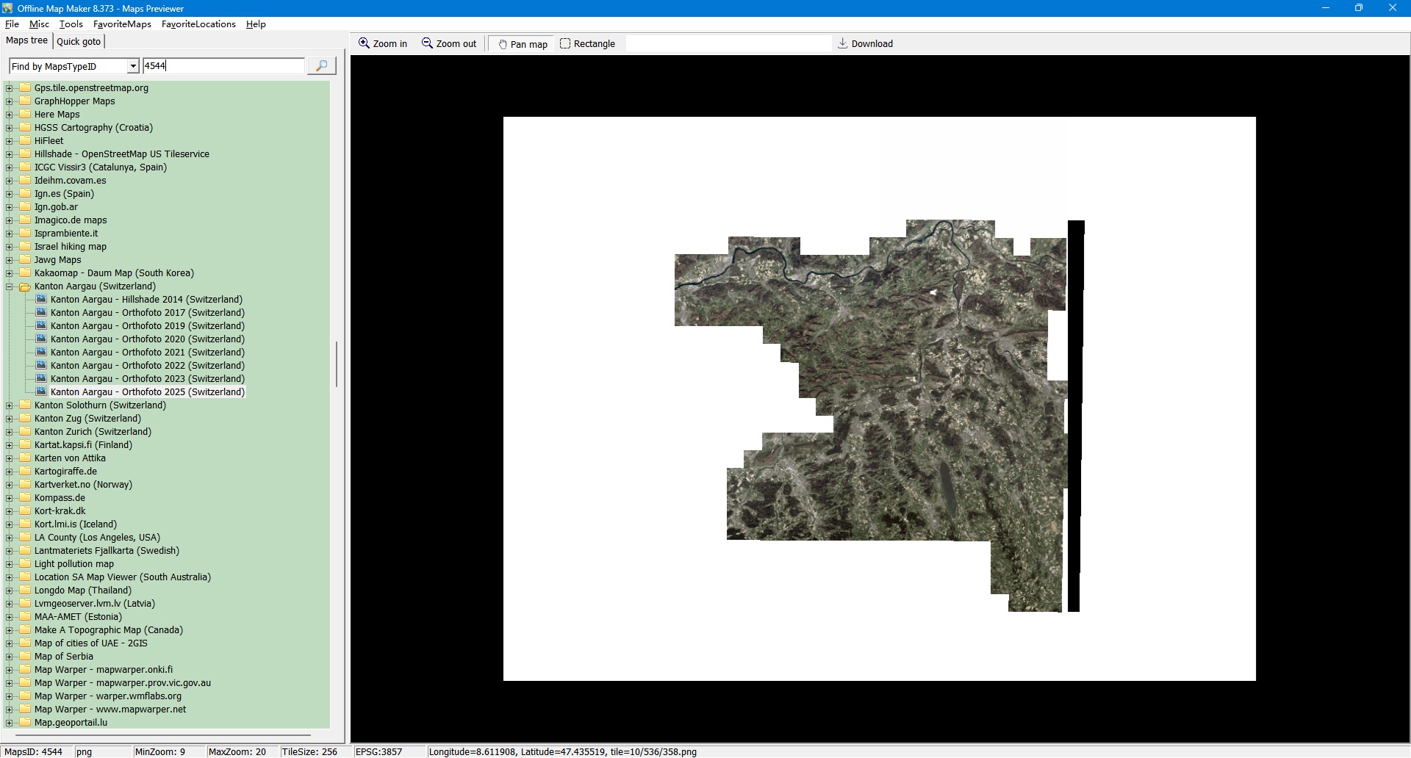Screen dimensions: 1411x758
Task: Click the Zoom out tool
Action: point(449,44)
